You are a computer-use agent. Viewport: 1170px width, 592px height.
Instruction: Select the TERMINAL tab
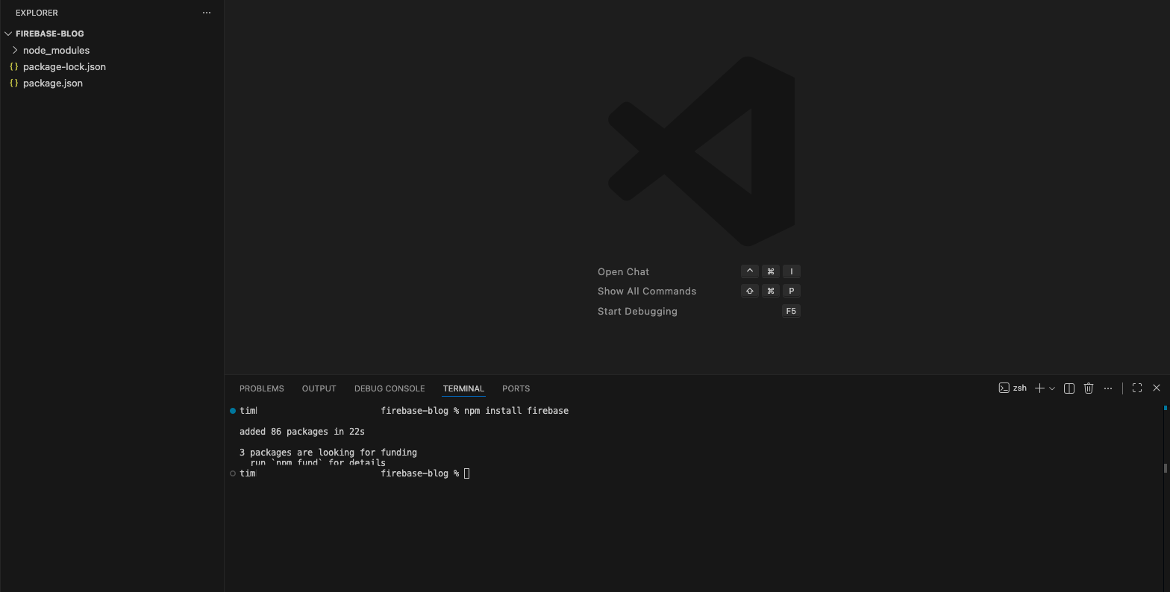463,388
